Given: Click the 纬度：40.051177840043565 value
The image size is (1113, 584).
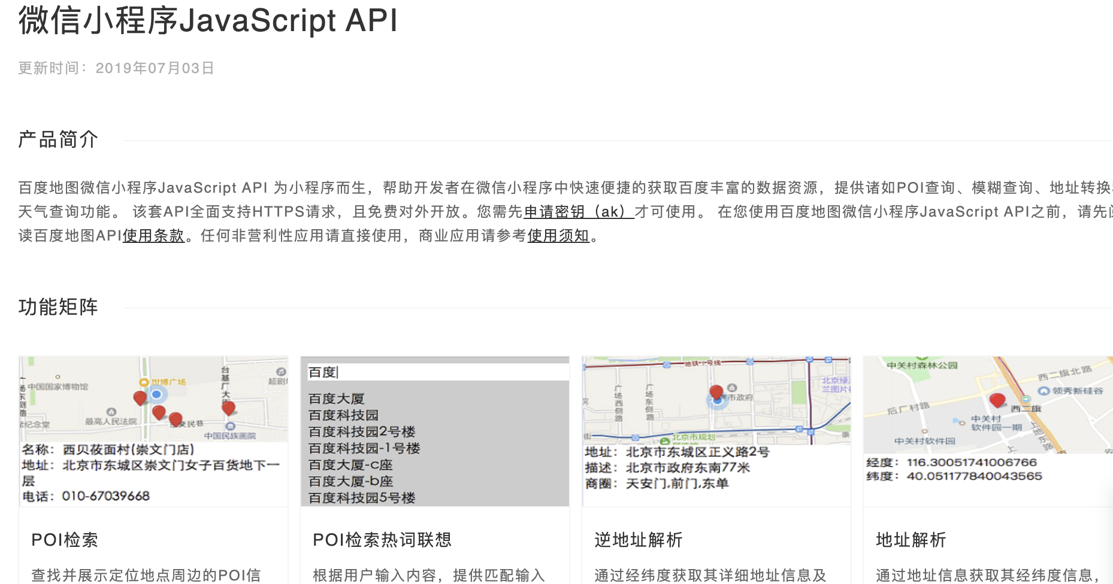Looking at the screenshot, I should 954,476.
